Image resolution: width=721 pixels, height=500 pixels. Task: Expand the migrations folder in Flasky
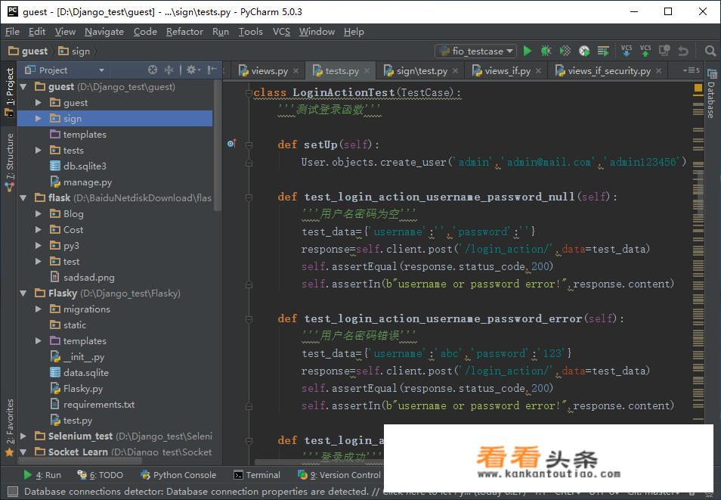tap(39, 309)
